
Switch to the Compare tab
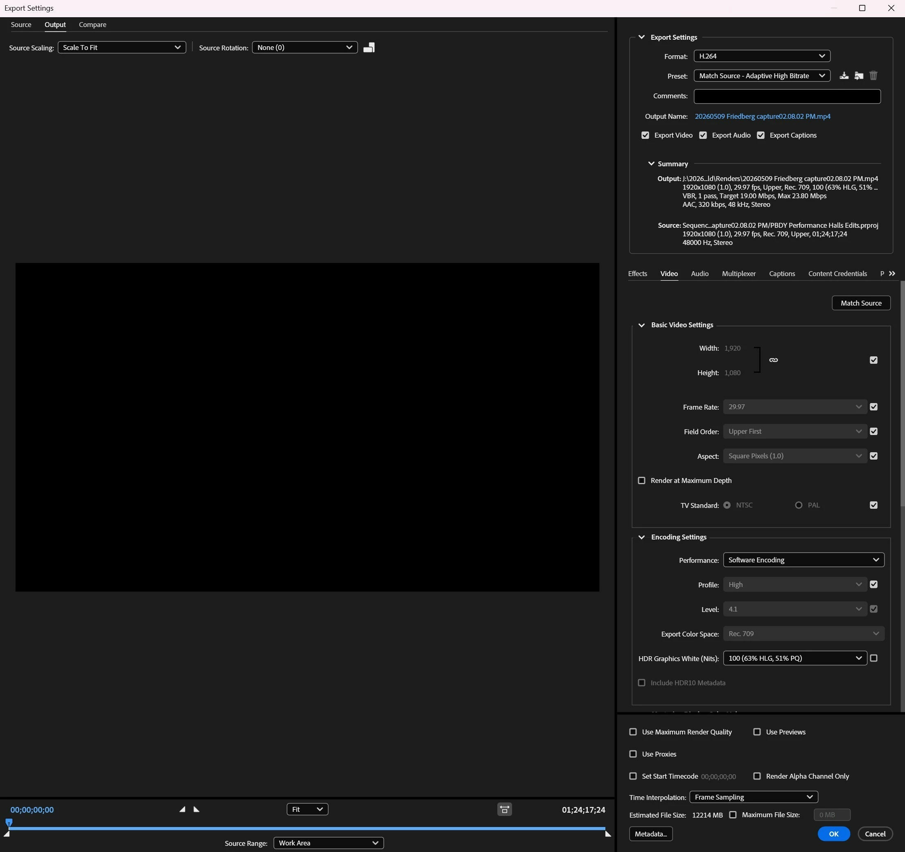click(93, 25)
